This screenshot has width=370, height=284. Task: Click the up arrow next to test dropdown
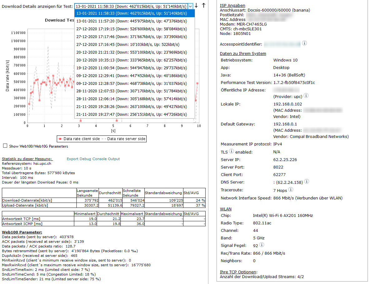pos(203,6)
